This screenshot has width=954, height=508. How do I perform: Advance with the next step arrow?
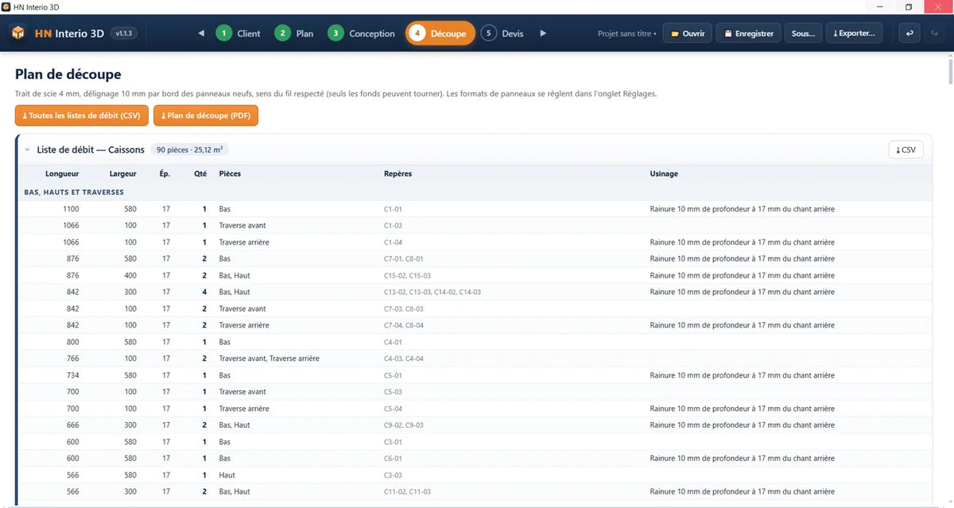tap(543, 33)
